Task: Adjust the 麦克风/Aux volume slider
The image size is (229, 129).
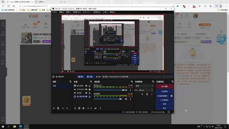Action: (x=109, y=90)
